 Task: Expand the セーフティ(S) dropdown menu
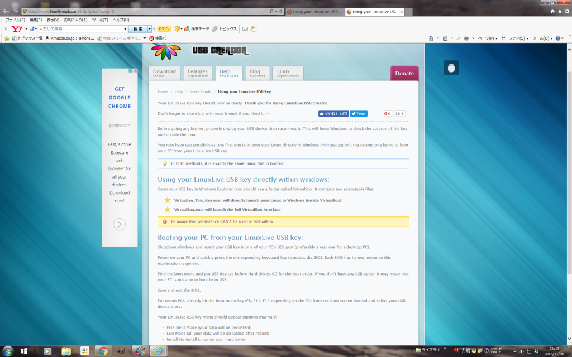point(515,38)
